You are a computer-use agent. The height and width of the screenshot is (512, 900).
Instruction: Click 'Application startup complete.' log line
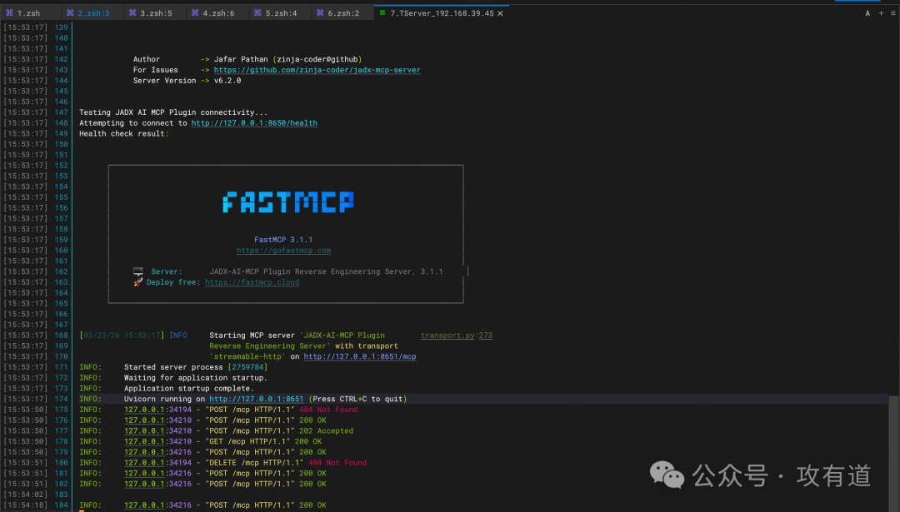click(189, 388)
